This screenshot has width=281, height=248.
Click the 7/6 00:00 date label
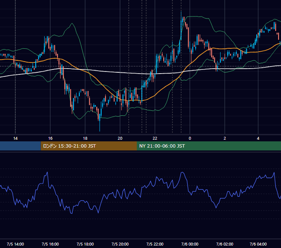tap(190, 244)
